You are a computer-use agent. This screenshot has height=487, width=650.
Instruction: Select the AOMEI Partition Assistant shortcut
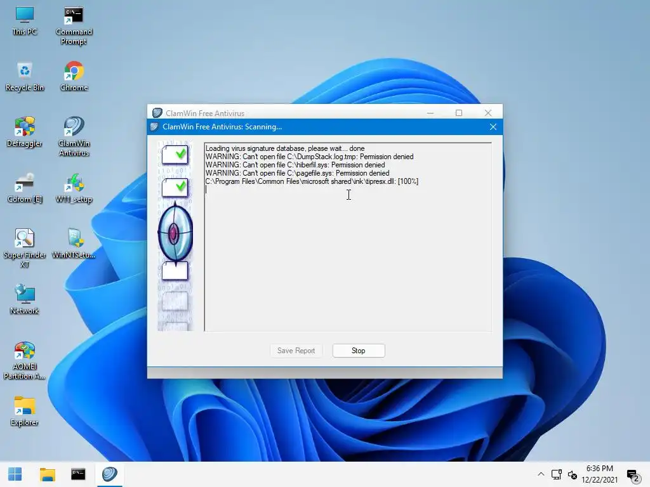tap(25, 360)
